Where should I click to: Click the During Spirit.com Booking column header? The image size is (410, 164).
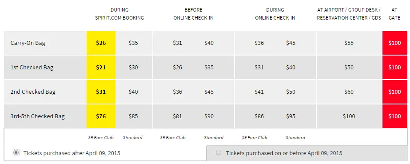[119, 14]
